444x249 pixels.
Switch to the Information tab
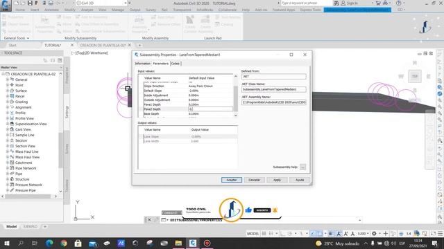142,64
